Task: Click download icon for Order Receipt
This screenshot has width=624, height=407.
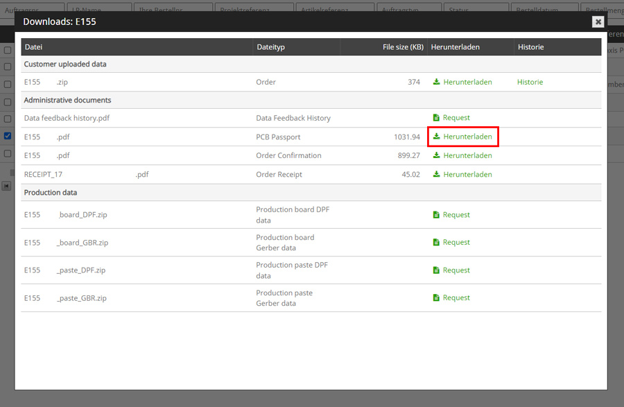Action: click(x=436, y=175)
